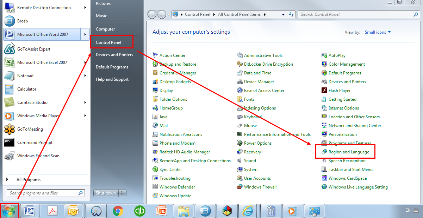Open Pictures from Start menu
The image size is (423, 218).
(x=103, y=4)
